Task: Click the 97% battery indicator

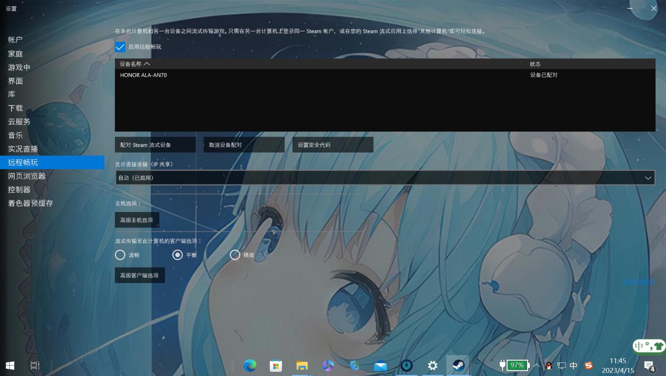Action: tap(514, 365)
